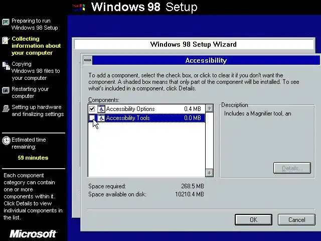321x241 pixels.
Task: Click the Restarting your computer icon
Action: tap(6, 90)
